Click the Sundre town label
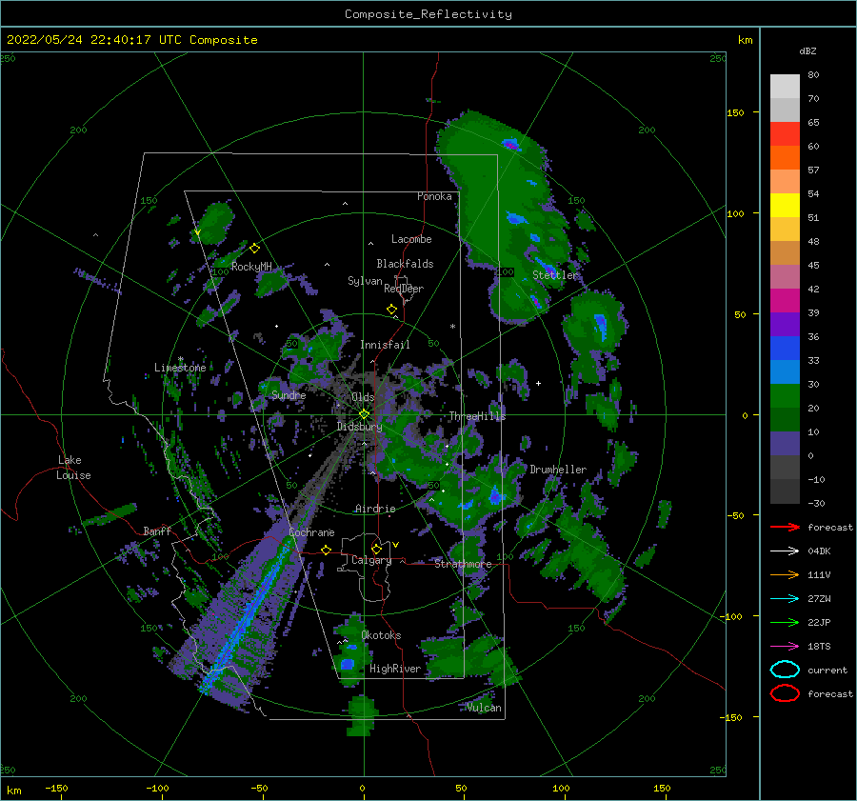The image size is (857, 801). pyautogui.click(x=289, y=394)
